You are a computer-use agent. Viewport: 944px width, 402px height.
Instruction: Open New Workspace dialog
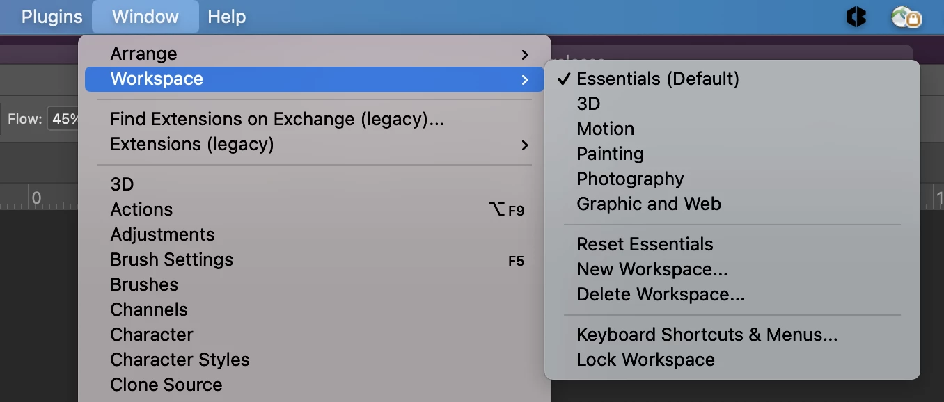[x=652, y=269]
